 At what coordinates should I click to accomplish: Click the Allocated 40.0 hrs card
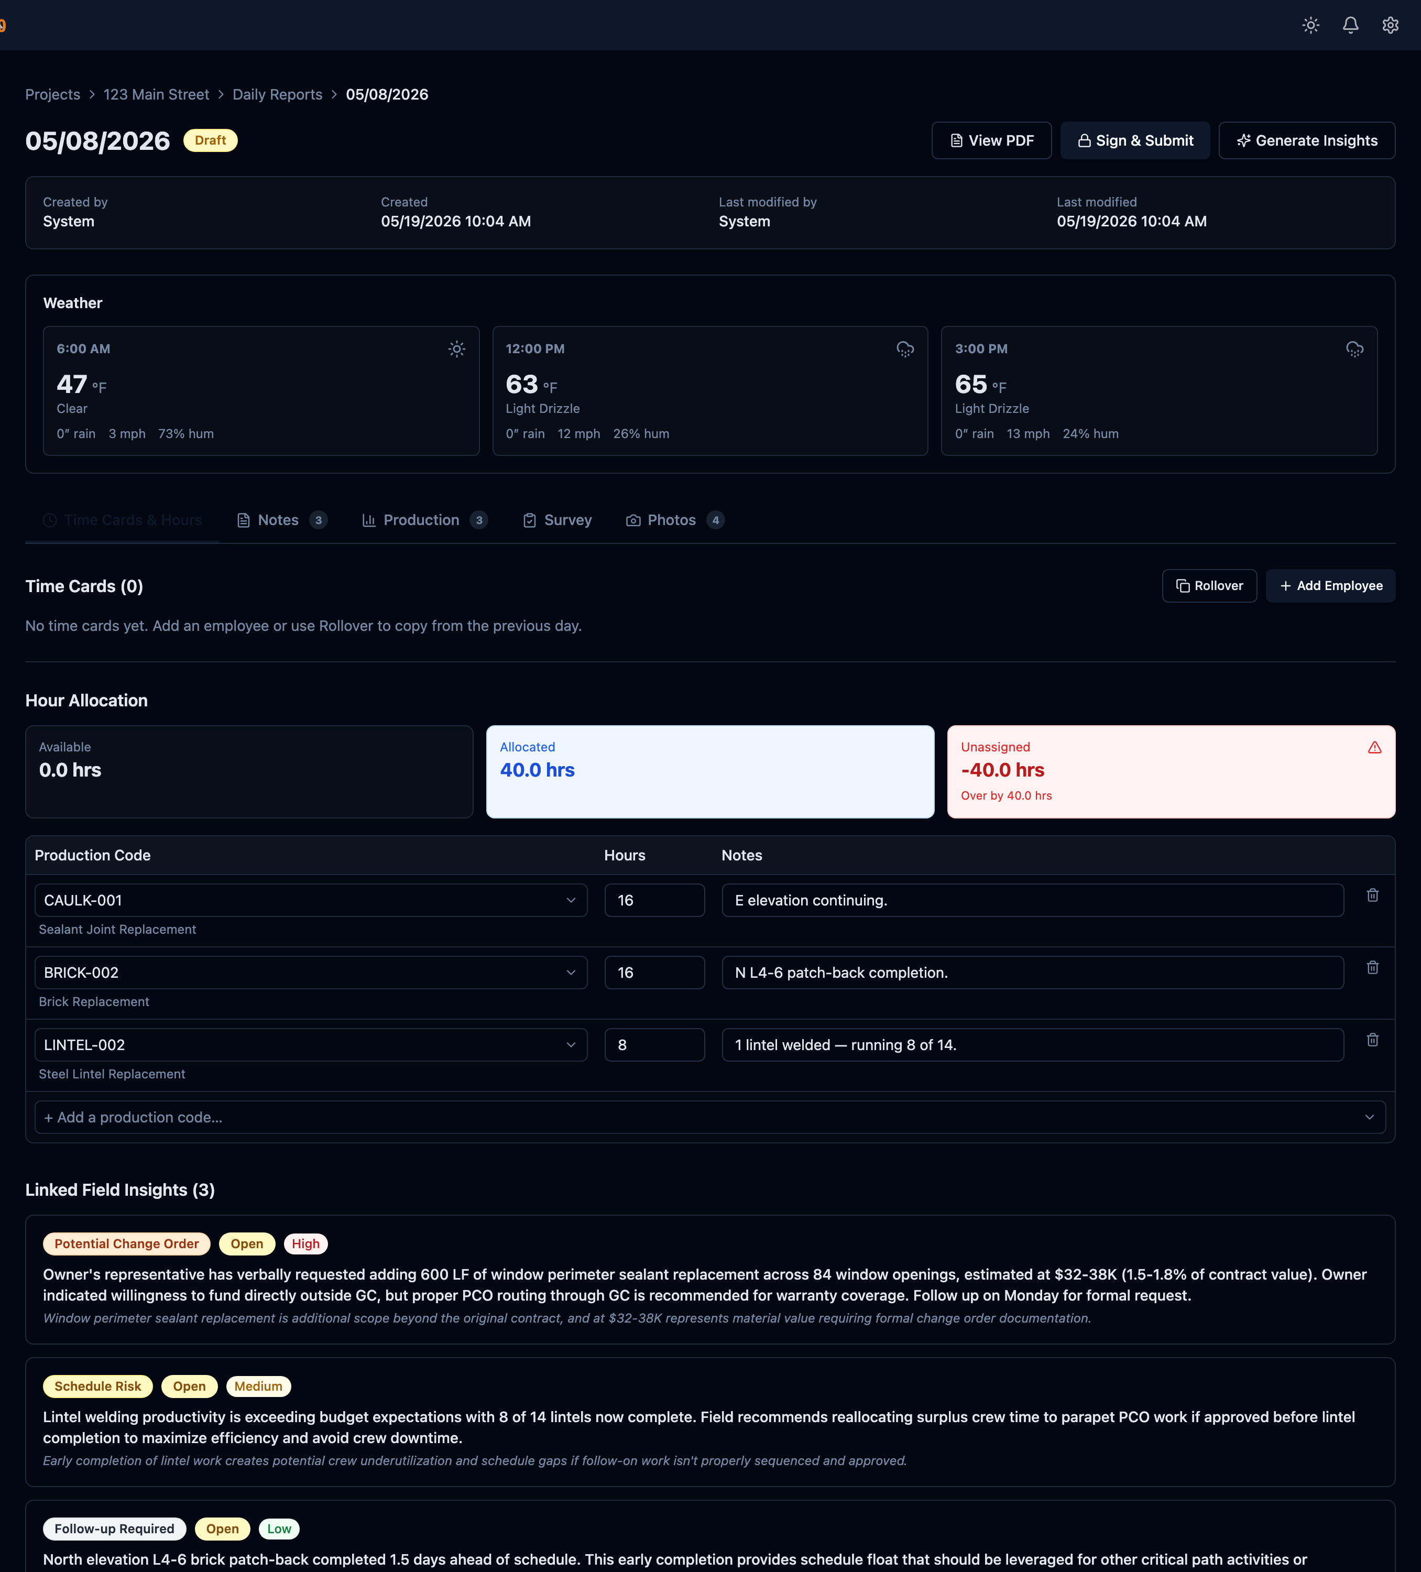[x=710, y=772]
